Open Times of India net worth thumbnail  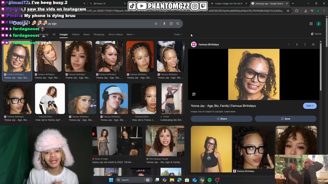(x=117, y=141)
